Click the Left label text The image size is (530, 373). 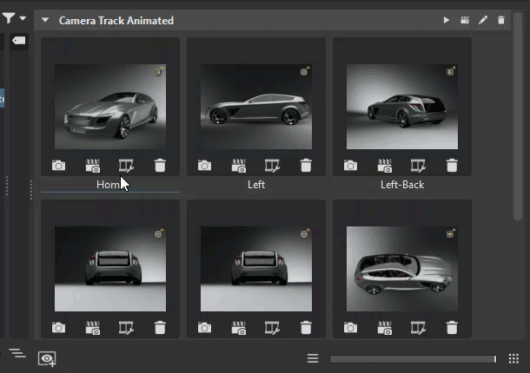tap(256, 185)
